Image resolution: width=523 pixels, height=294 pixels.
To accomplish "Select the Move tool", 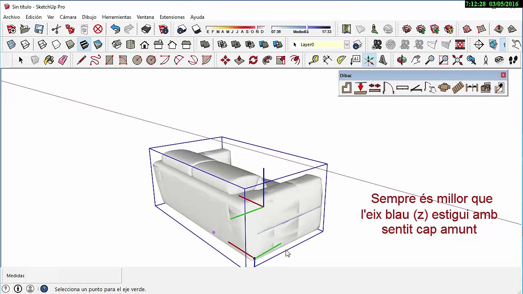I will [225, 60].
